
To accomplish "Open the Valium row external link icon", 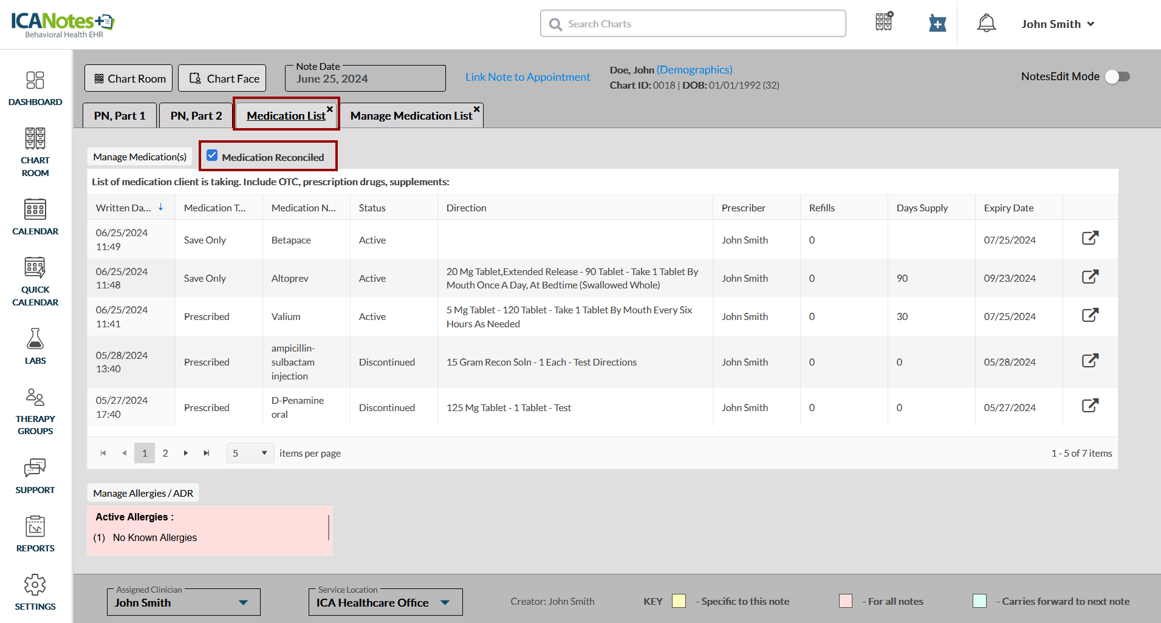I will 1090,315.
